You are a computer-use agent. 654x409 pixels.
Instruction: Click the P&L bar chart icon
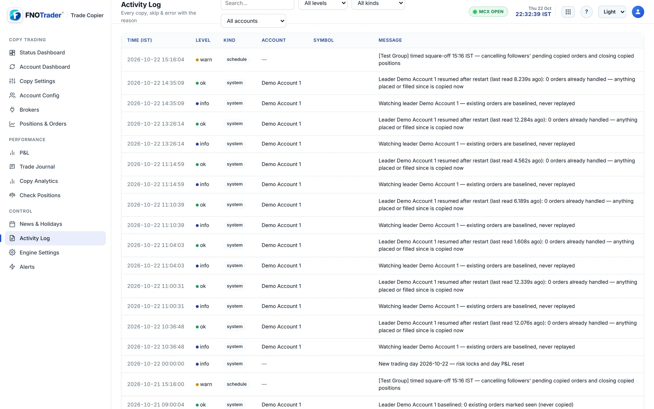pos(12,153)
